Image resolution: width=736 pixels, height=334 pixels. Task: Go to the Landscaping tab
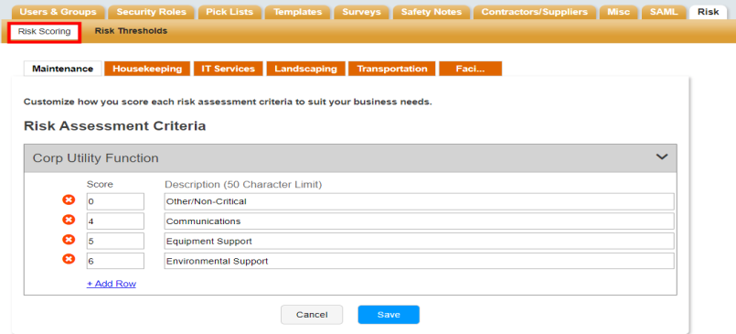click(305, 69)
